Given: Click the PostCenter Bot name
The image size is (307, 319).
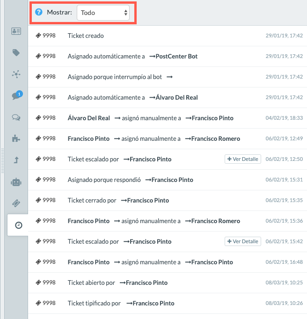Looking at the screenshot, I should coord(176,56).
